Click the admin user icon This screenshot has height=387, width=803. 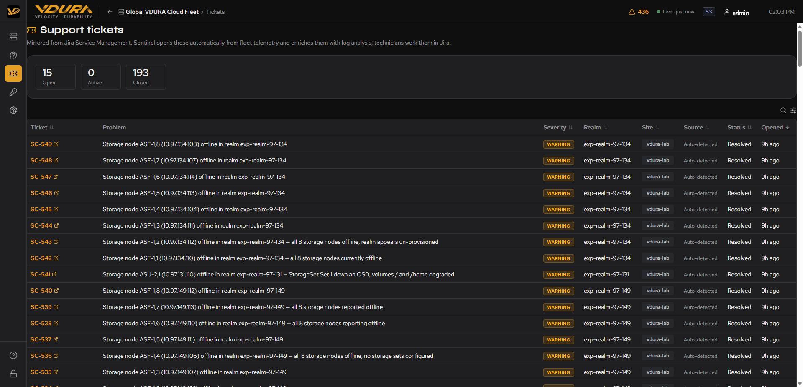click(x=727, y=12)
